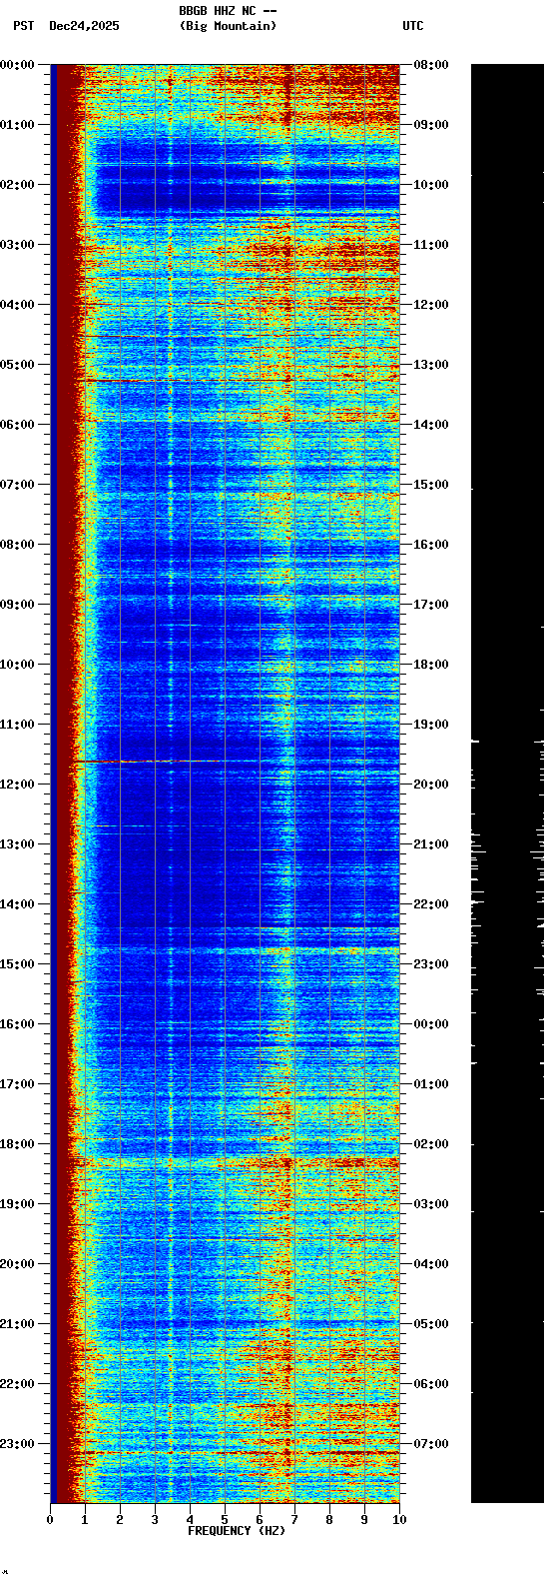Click the 13:00 PST time label
The width and height of the screenshot is (551, 1583).
pos(17,844)
